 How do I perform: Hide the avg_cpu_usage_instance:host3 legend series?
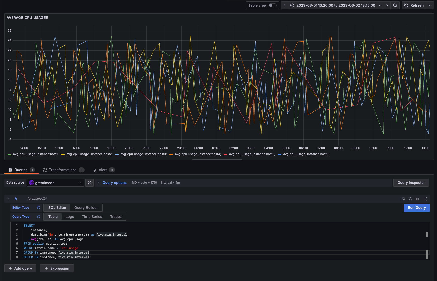click(143, 154)
